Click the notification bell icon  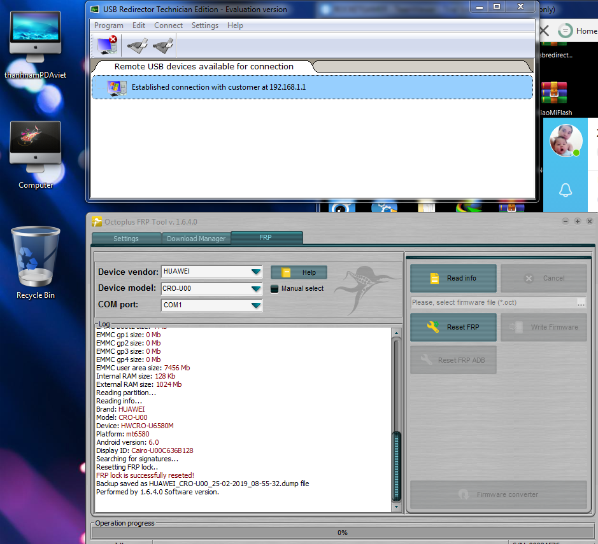click(565, 190)
